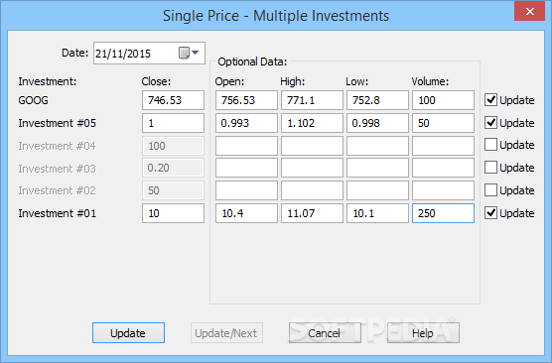Screen dimensions: 552x363
Task: Close the Single Price dialog window
Action: [x=530, y=11]
